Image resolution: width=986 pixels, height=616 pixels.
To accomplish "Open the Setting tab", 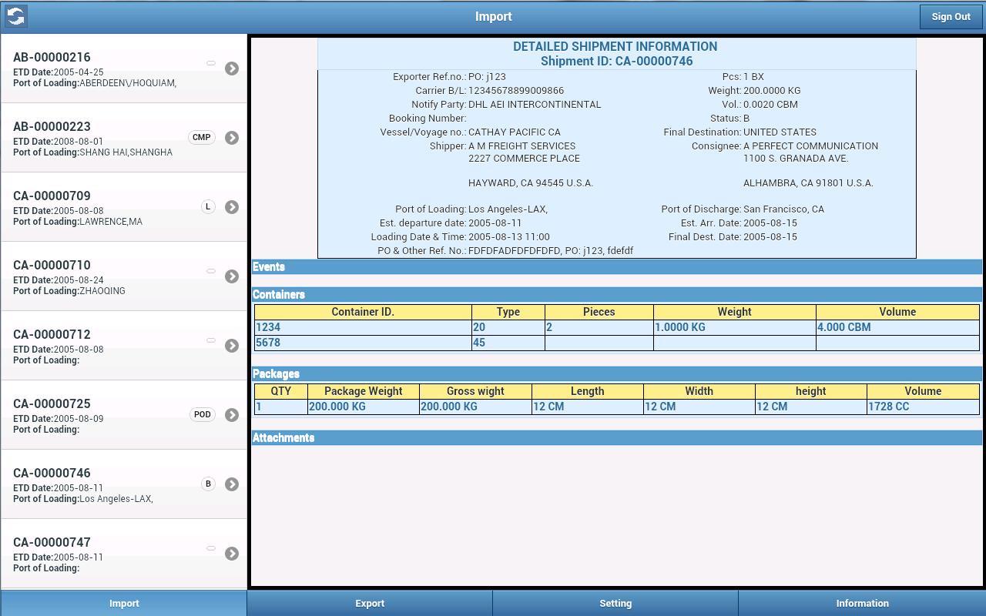I will 615,603.
